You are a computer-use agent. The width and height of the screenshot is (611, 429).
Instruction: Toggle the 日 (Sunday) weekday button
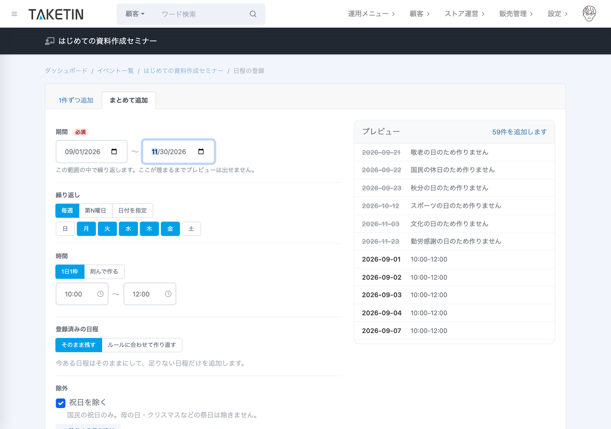point(65,229)
